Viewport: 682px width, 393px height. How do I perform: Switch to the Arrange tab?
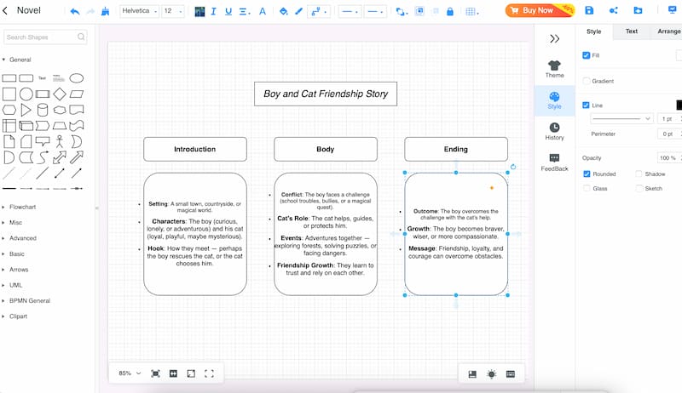point(668,31)
